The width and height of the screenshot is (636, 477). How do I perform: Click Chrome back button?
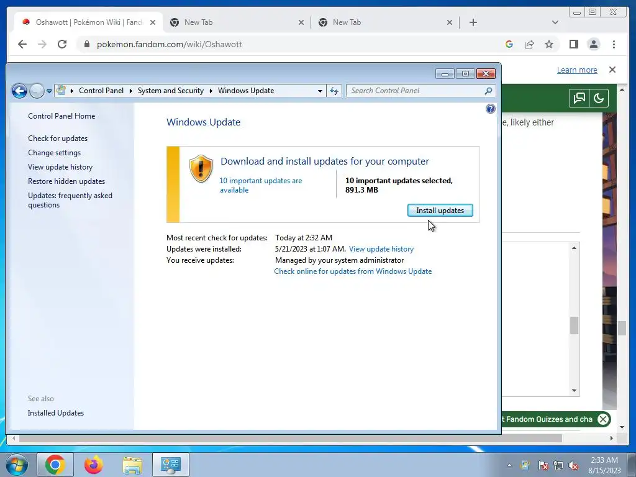pos(22,44)
